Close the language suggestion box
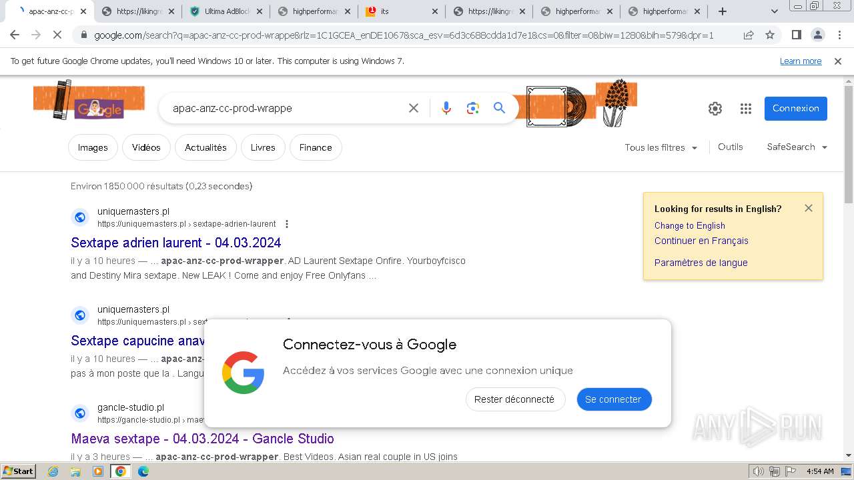This screenshot has height=480, width=854. (x=809, y=208)
